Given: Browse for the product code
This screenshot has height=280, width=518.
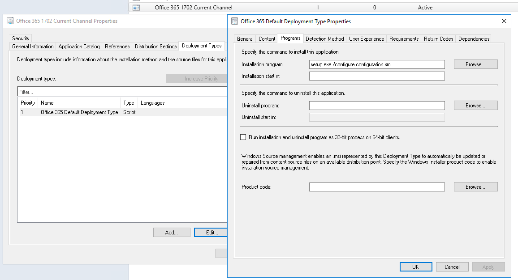Looking at the screenshot, I should (475, 187).
